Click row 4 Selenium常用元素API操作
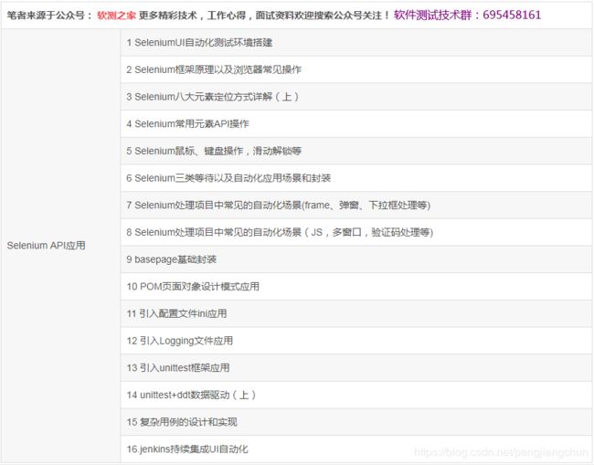 point(356,124)
